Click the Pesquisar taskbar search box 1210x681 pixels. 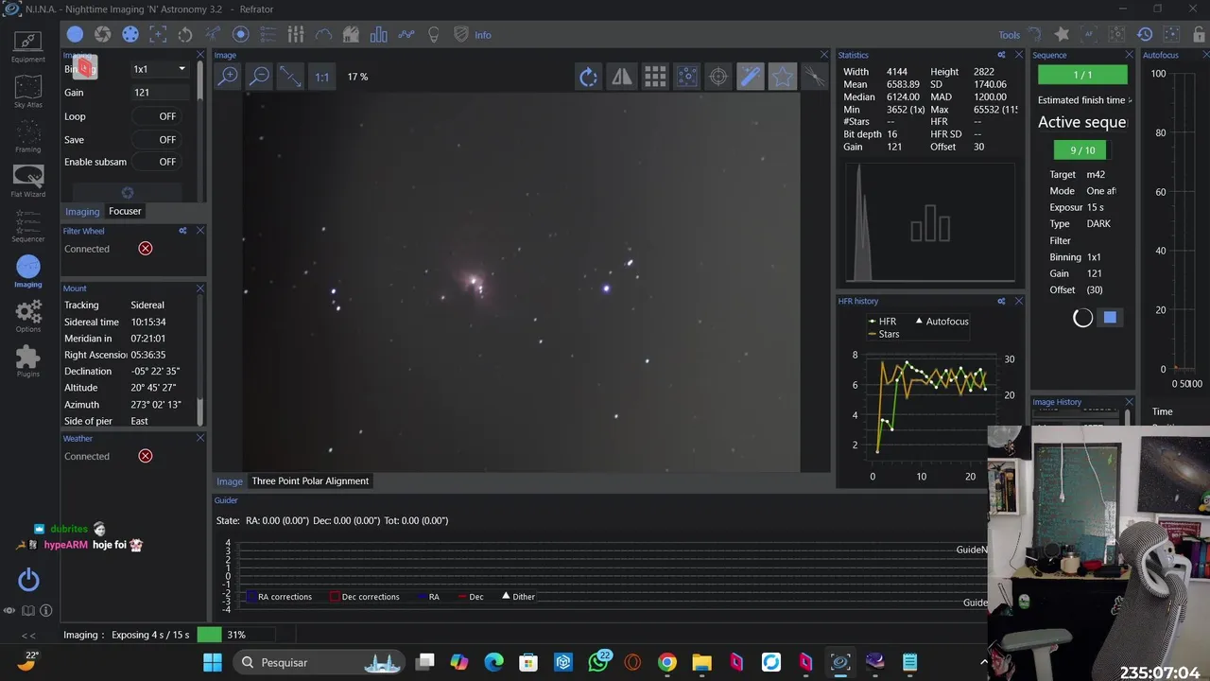[319, 662]
